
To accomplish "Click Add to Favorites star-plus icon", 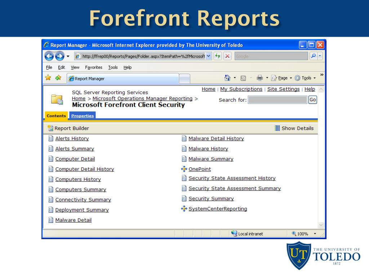I will tap(58, 78).
